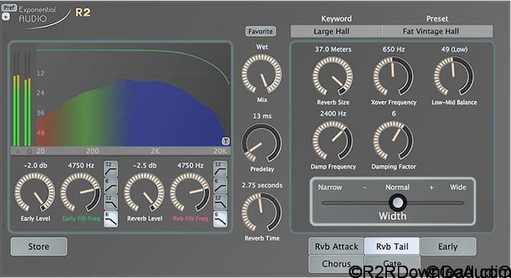
Task: Switch to the Rvb Tail tab
Action: click(392, 247)
